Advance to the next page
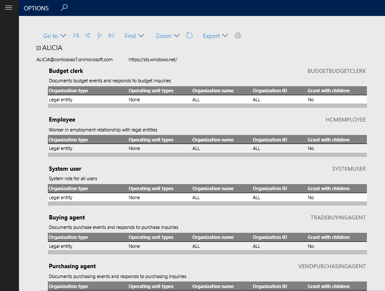 [x=99, y=36]
